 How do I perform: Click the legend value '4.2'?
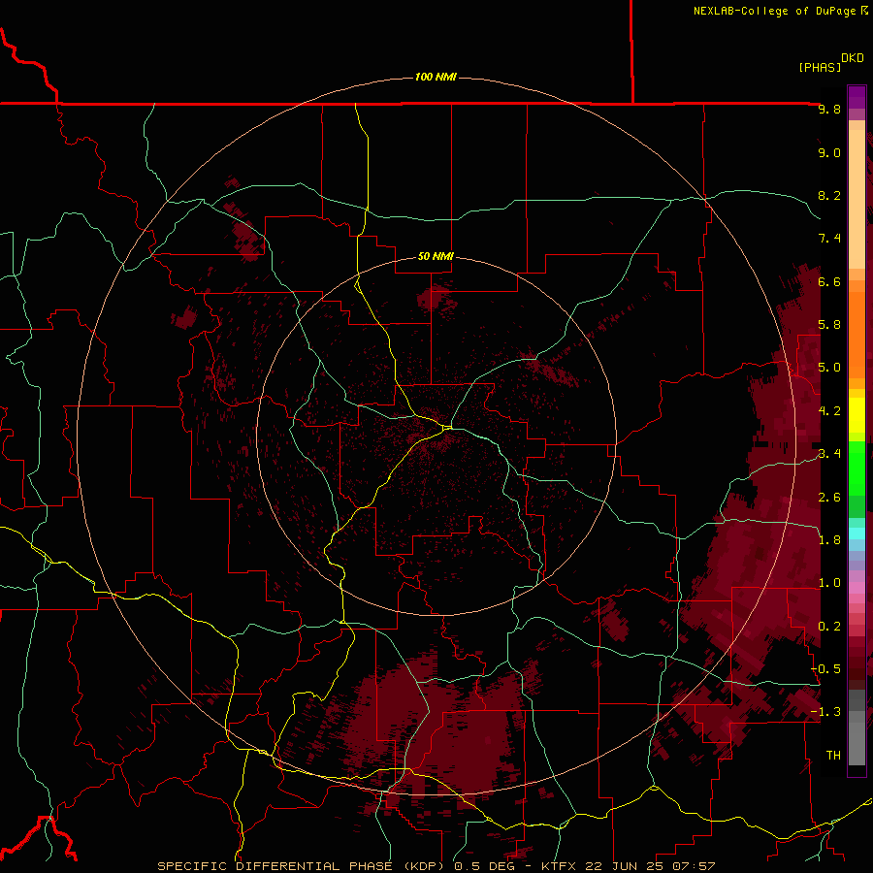tap(829, 411)
